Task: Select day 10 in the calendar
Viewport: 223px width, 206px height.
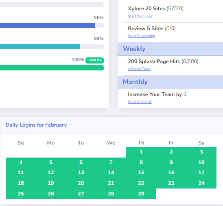Action: tap(201, 162)
